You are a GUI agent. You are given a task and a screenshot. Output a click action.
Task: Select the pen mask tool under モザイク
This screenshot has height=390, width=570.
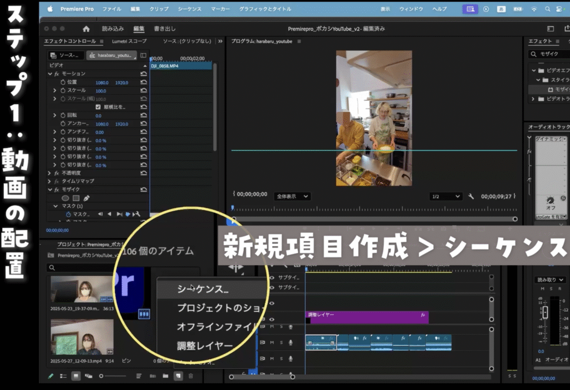point(86,198)
